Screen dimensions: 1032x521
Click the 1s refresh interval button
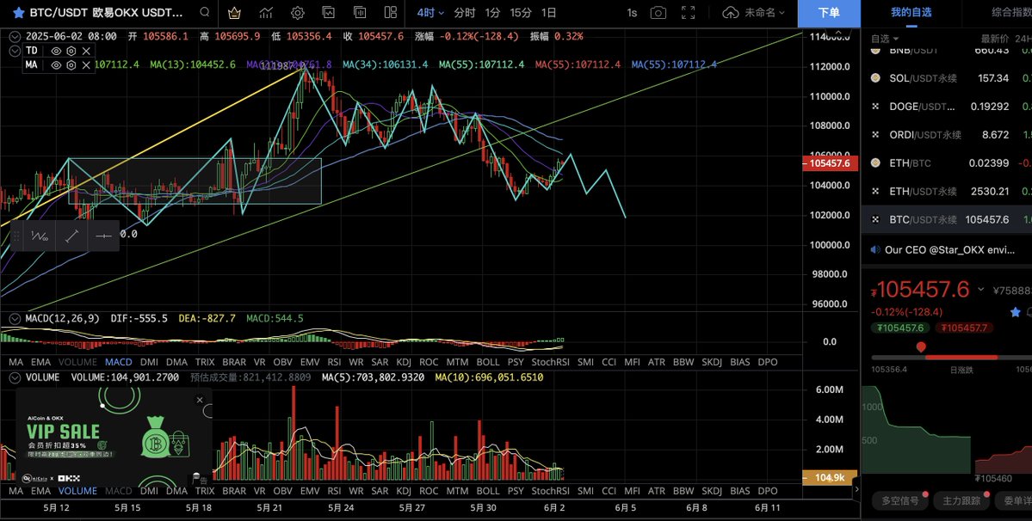(632, 13)
